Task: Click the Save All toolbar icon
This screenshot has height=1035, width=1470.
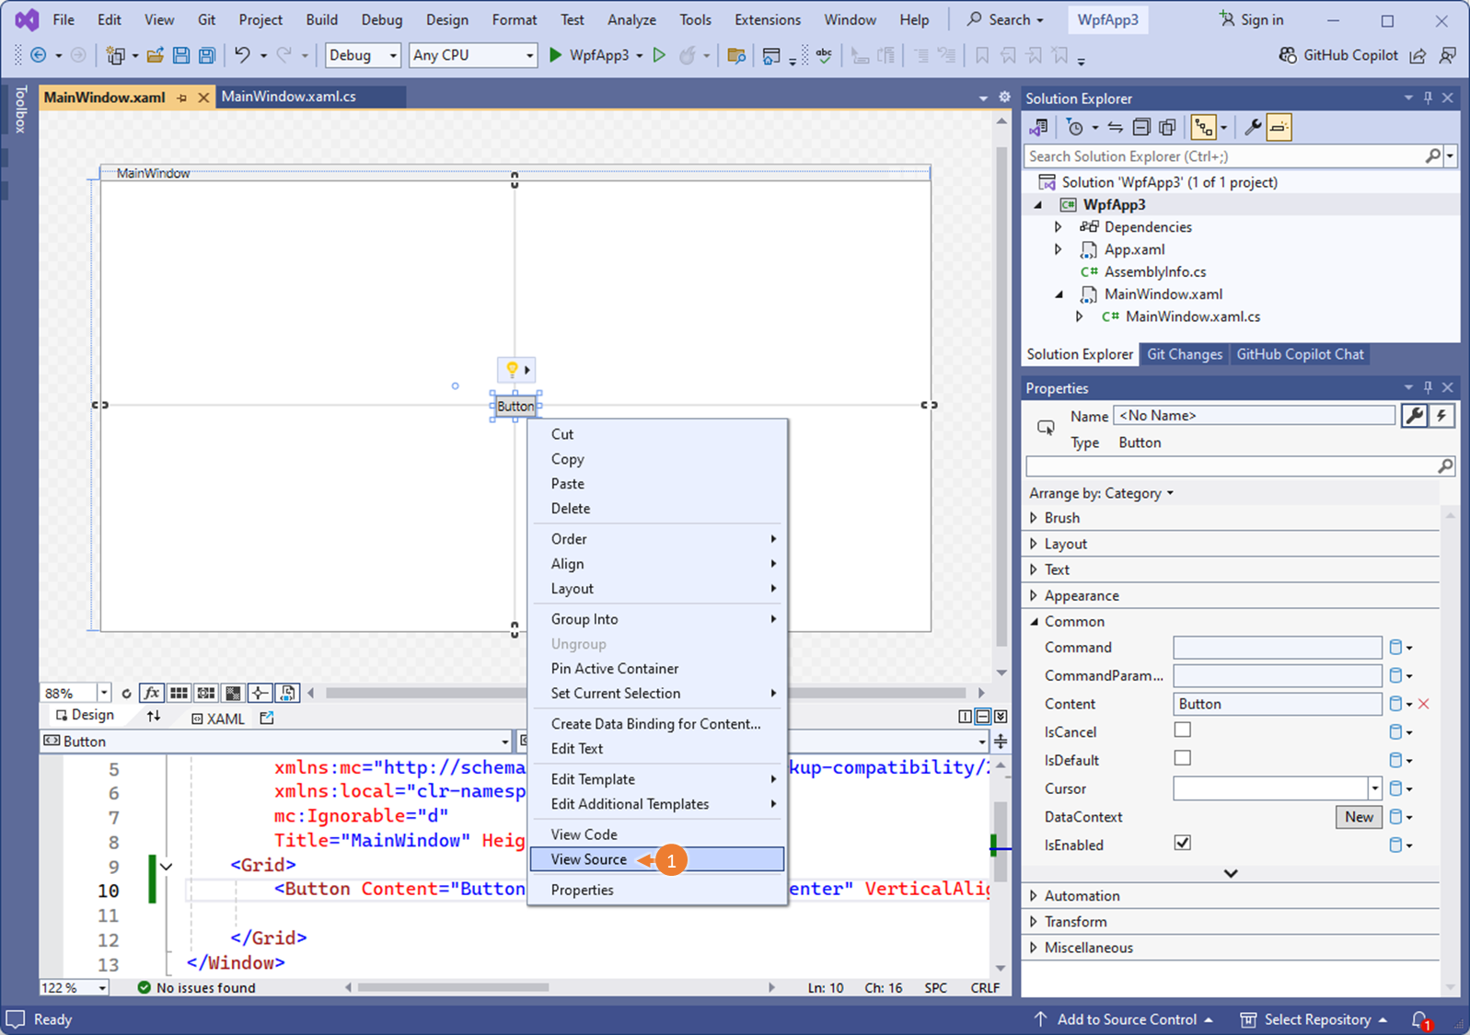Action: click(x=207, y=55)
